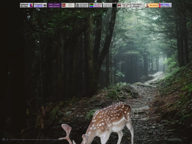The width and height of the screenshot is (192, 144).
Task: Click the rainbow flag badge
Action: [96, 5]
